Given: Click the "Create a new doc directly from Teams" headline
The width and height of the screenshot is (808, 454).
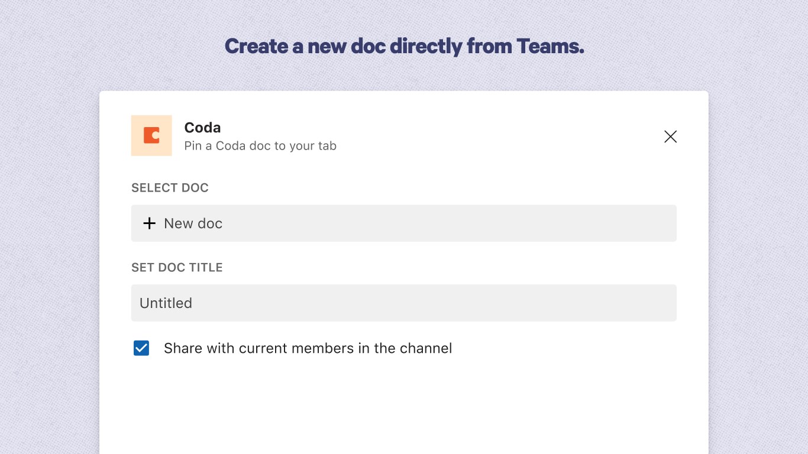Looking at the screenshot, I should pyautogui.click(x=404, y=46).
